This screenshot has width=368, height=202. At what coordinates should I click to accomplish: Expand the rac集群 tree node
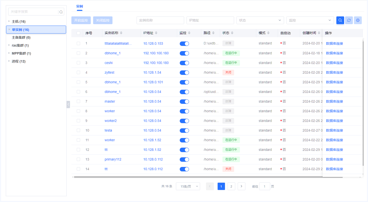pyautogui.click(x=9, y=45)
